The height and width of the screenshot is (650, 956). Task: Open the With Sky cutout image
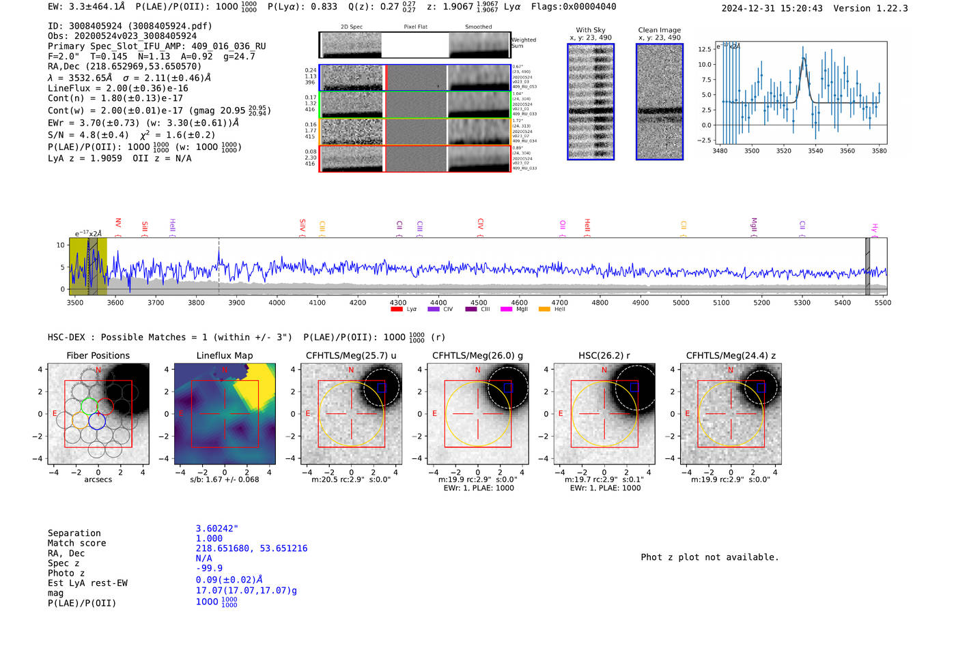(x=591, y=102)
